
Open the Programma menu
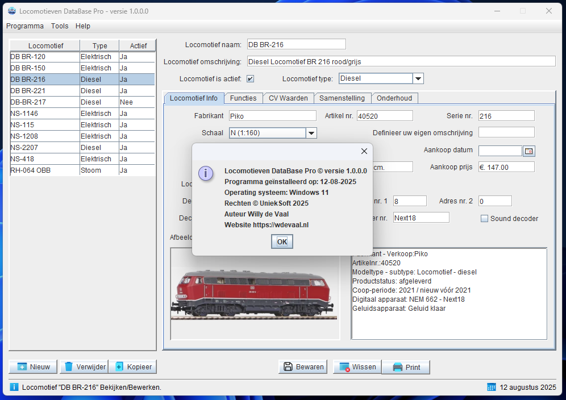pos(25,26)
